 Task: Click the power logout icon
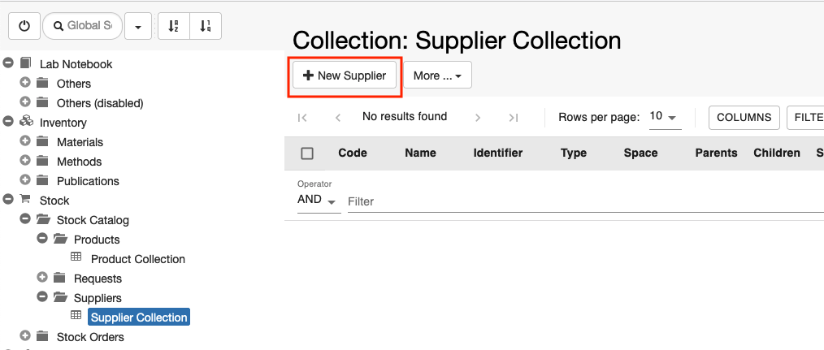[24, 26]
